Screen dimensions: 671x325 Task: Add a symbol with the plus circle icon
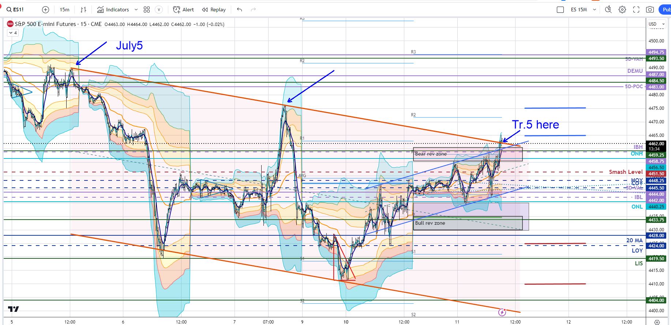pyautogui.click(x=45, y=10)
